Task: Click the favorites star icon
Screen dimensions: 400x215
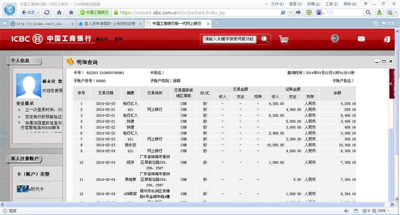Action: 71,12
